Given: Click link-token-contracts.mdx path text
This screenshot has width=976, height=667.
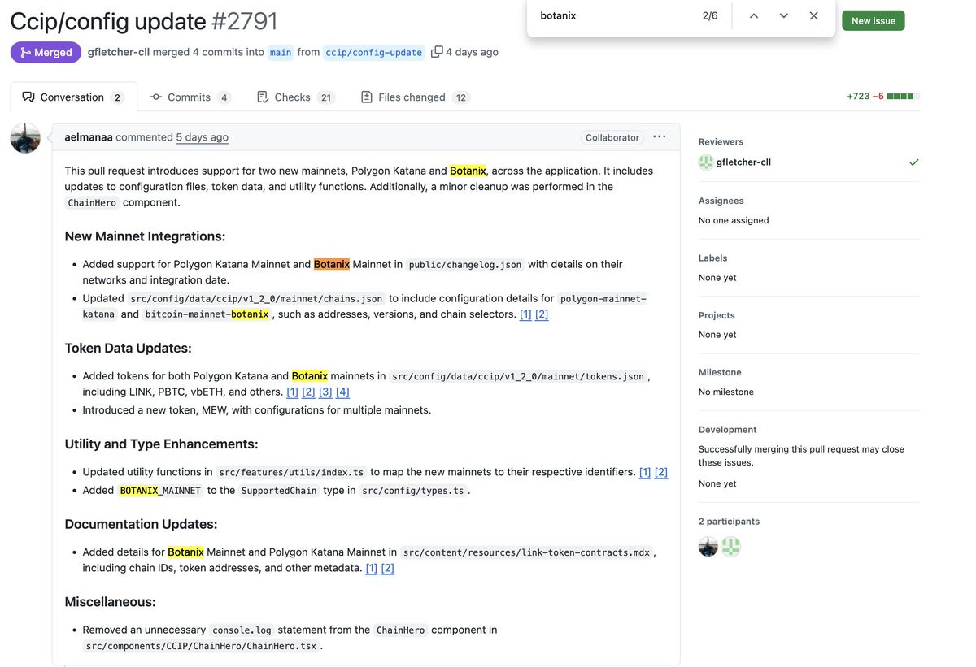Looking at the screenshot, I should pos(526,552).
